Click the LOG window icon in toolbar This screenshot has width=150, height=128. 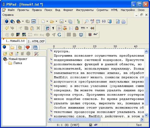coord(33,21)
